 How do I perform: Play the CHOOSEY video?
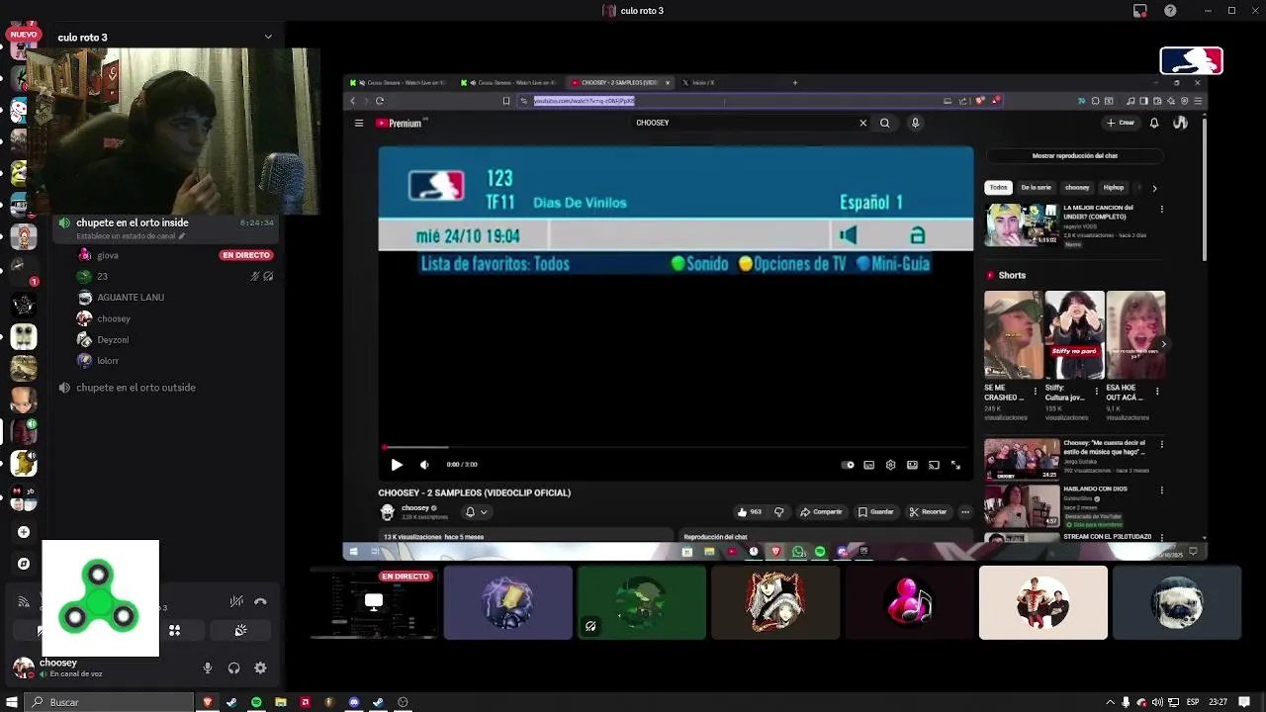coord(397,465)
